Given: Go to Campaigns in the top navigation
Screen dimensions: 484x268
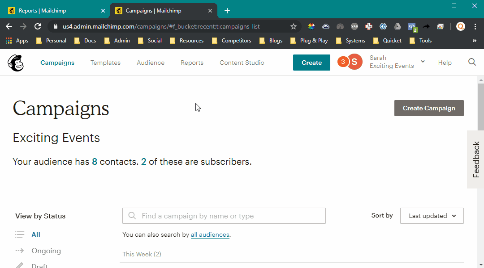Looking at the screenshot, I should point(57,63).
